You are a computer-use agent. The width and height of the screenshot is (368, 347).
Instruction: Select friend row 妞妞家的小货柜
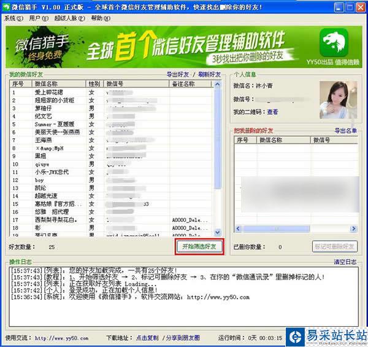pos(111,100)
